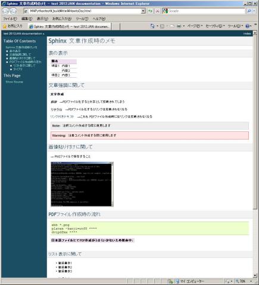Open a new blank tab button
Viewport: 259px width, 285px height.
pyautogui.click(x=116, y=26)
